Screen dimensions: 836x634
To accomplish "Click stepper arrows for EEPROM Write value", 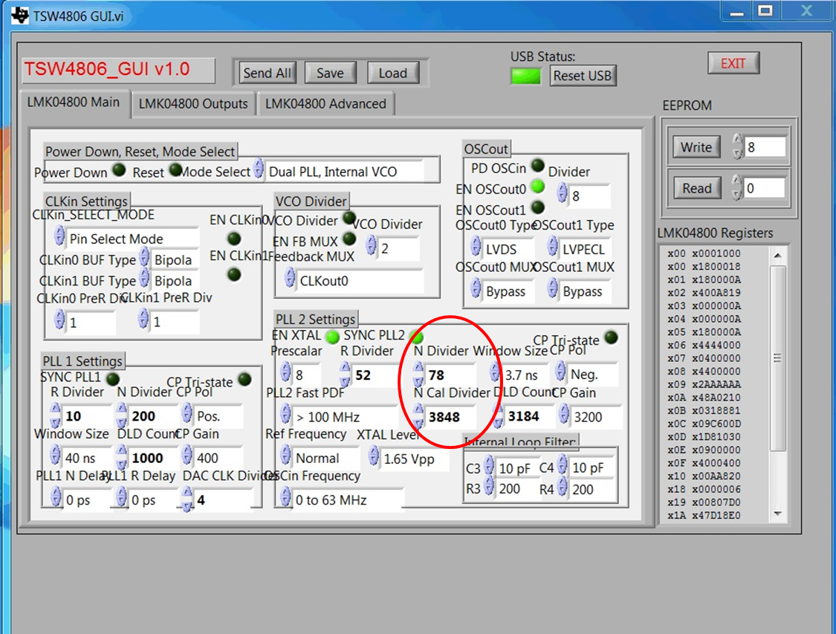I will [x=737, y=146].
